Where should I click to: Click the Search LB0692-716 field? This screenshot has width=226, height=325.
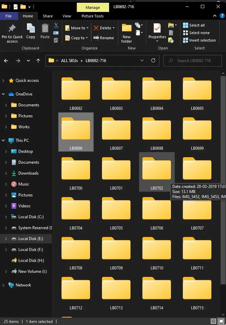(x=193, y=60)
